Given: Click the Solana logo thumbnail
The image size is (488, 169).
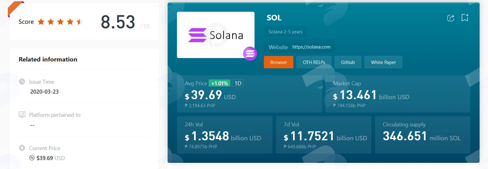Looking at the screenshot, I should click(216, 35).
